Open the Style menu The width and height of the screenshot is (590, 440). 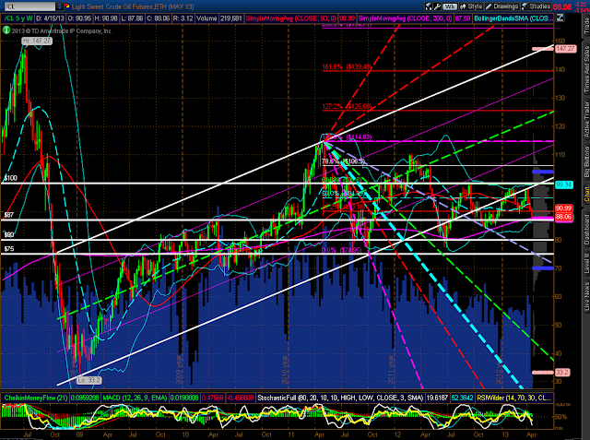(x=471, y=6)
